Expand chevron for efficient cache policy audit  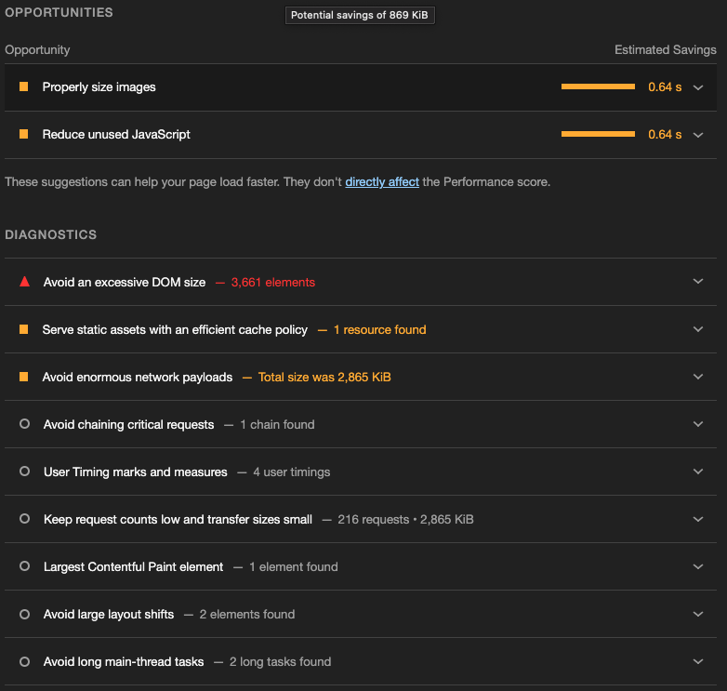698,329
